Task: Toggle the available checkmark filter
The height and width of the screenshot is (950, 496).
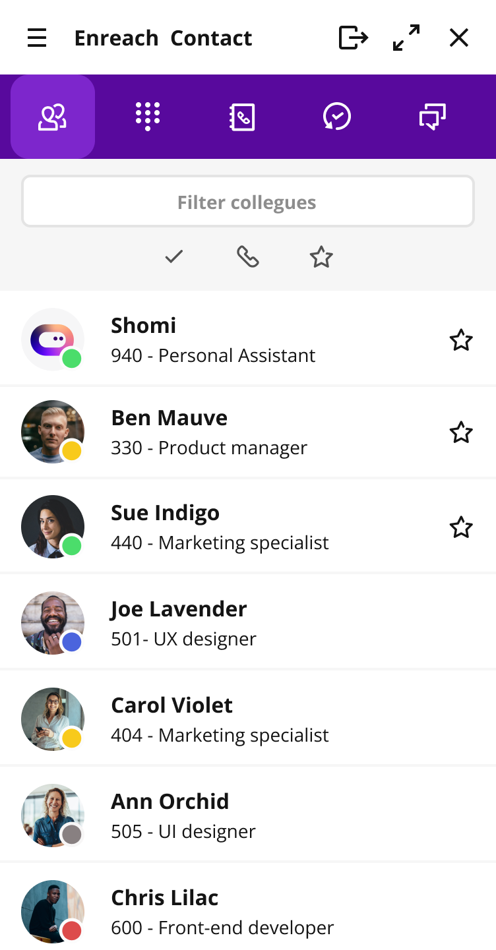Action: tap(174, 256)
